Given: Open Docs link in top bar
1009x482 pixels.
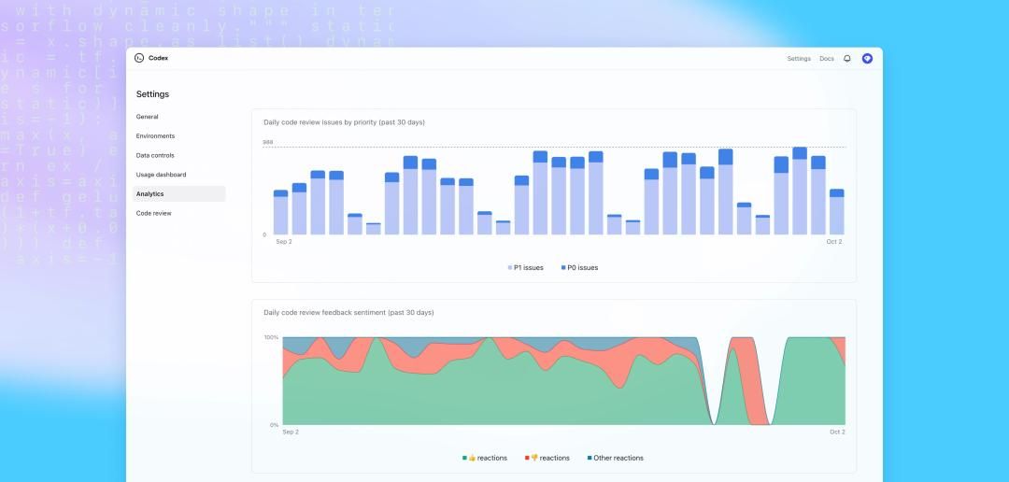Looking at the screenshot, I should (826, 59).
